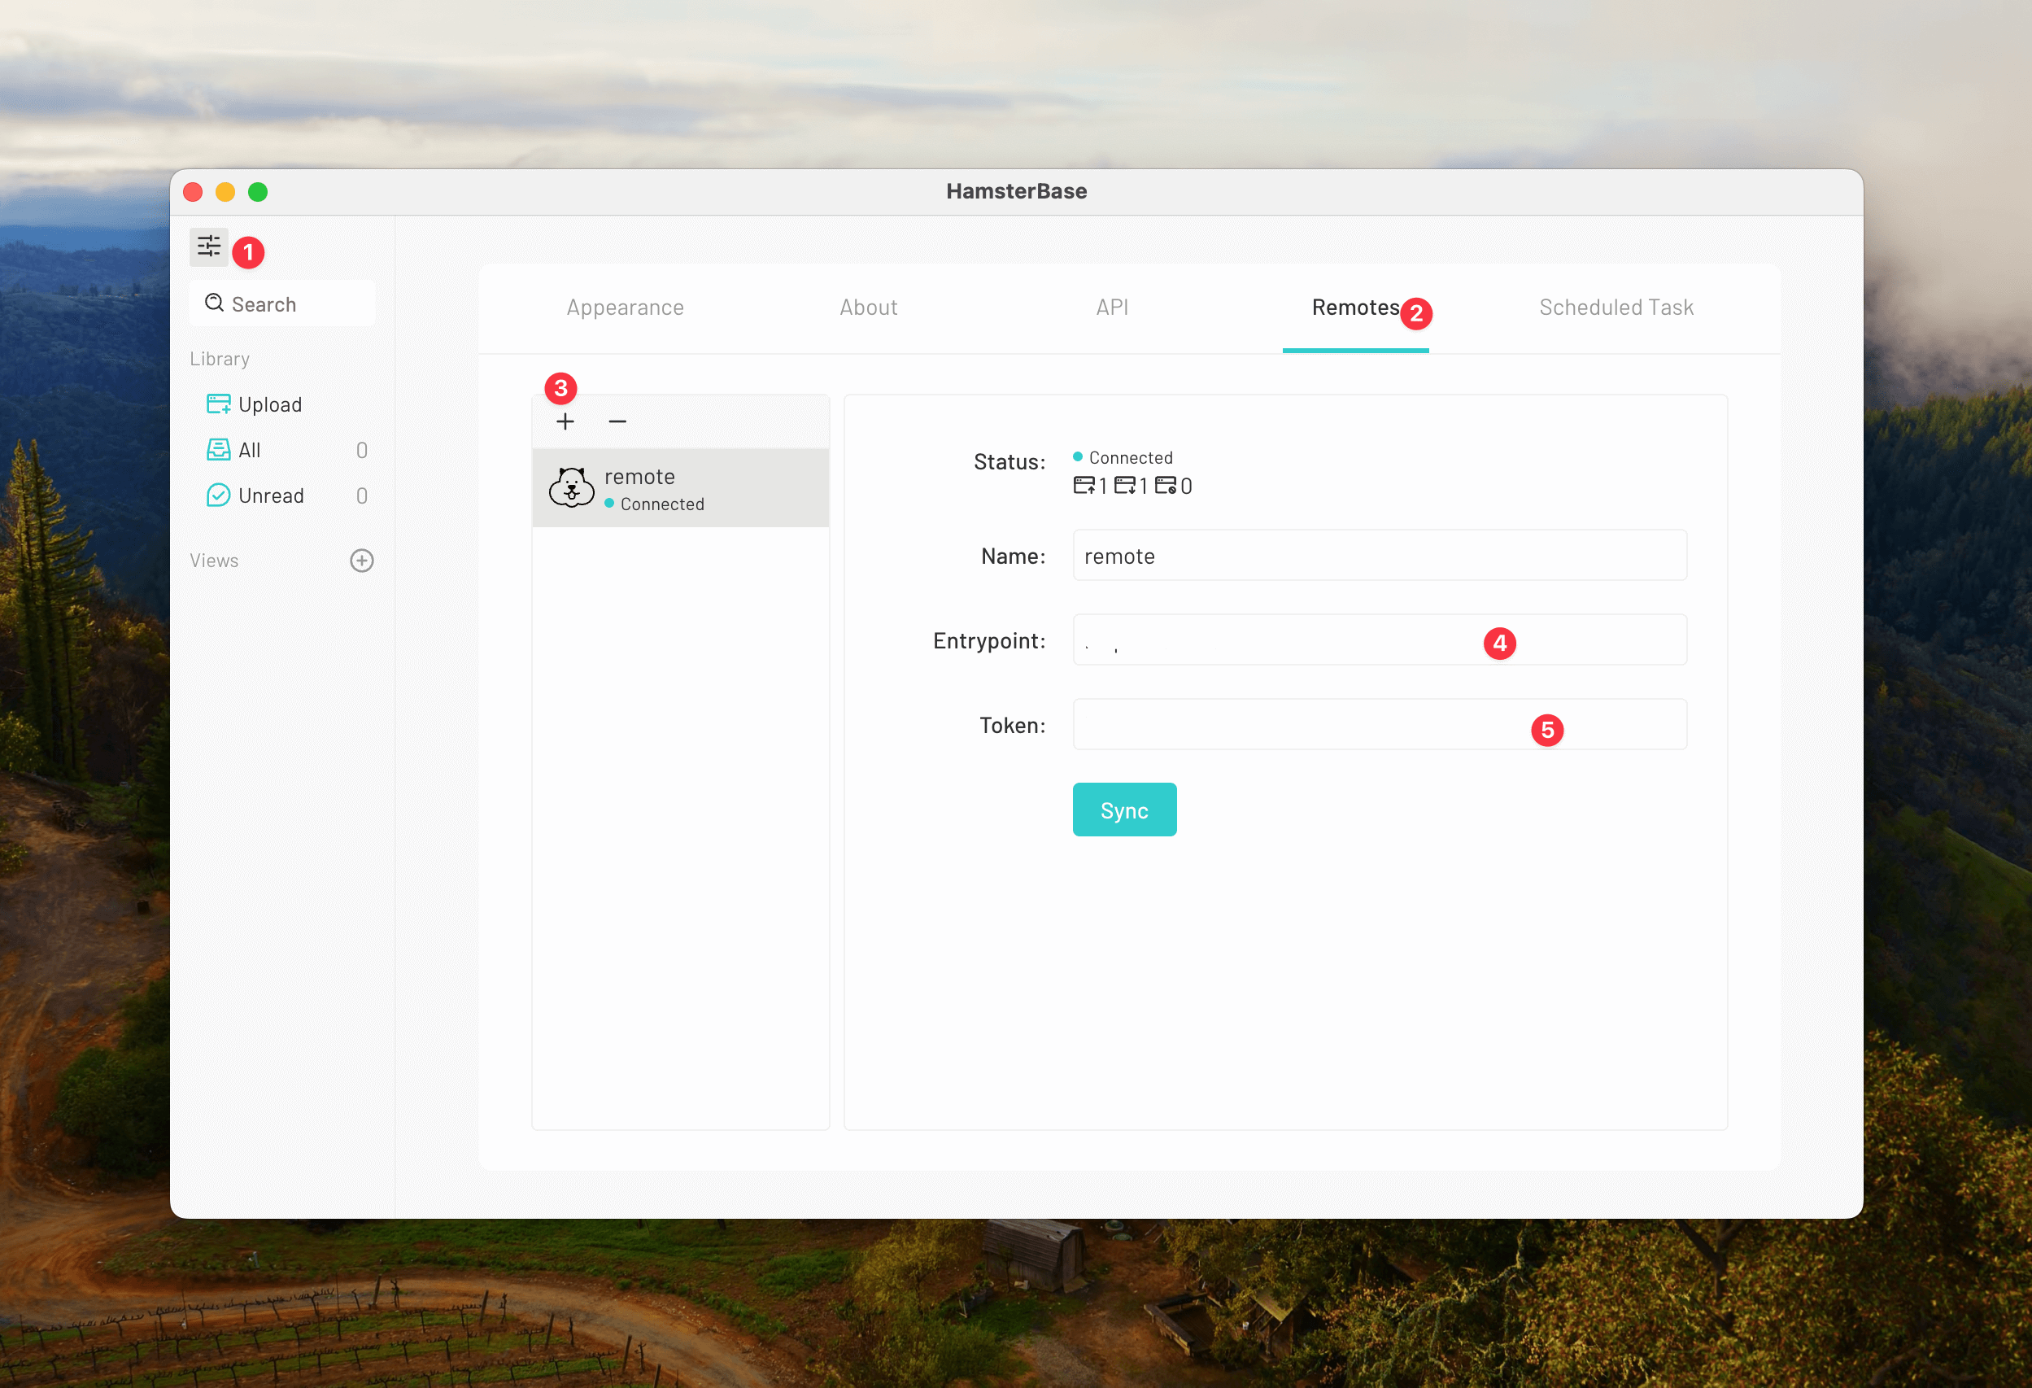Click the search magnifier icon

[x=214, y=303]
